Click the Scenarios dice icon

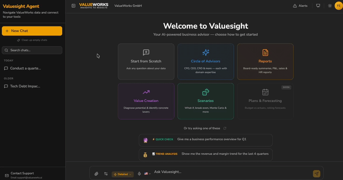pyautogui.click(x=206, y=92)
